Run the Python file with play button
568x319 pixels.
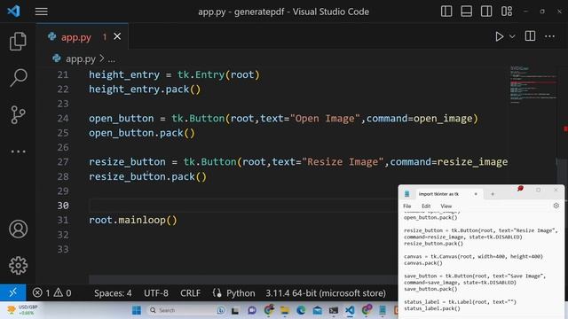point(499,36)
